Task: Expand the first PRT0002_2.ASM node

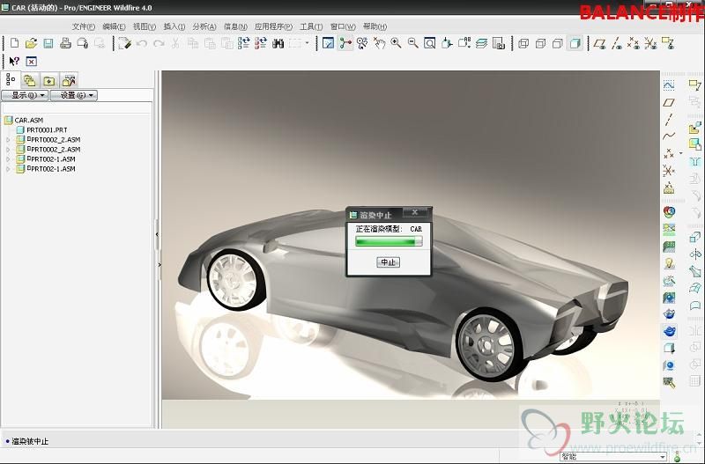Action: pos(8,140)
